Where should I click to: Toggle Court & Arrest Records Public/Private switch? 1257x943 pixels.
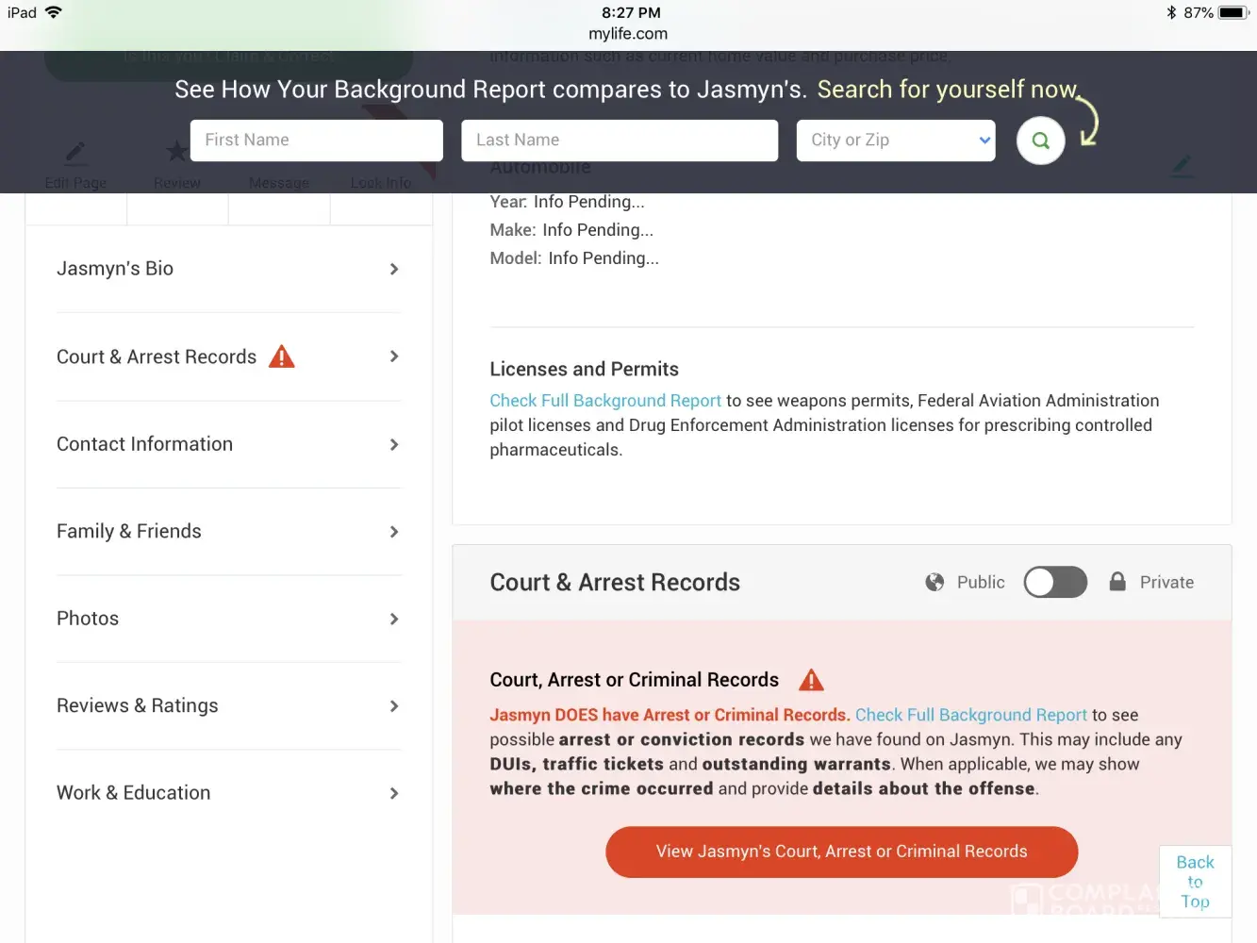click(x=1055, y=582)
